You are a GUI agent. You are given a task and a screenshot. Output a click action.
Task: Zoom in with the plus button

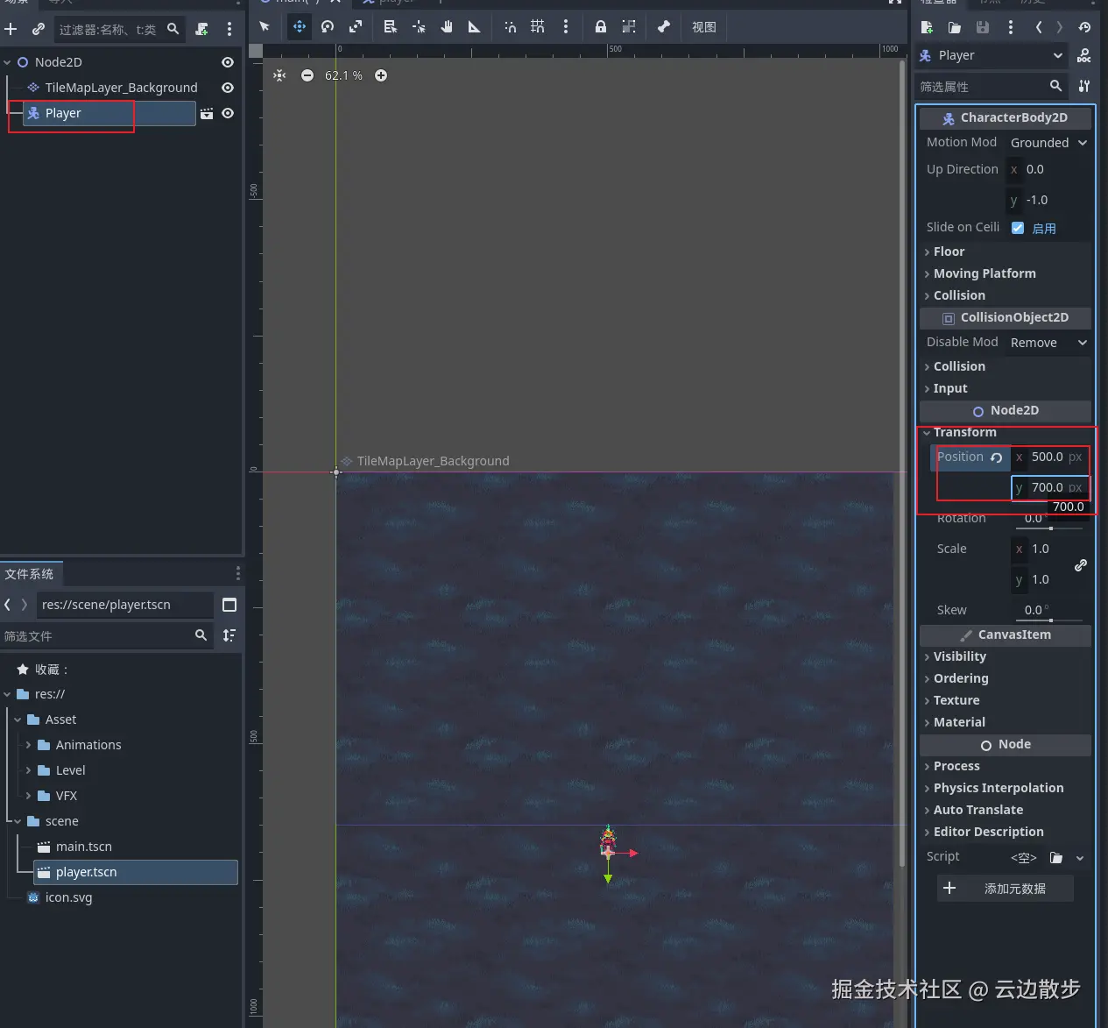coord(381,75)
